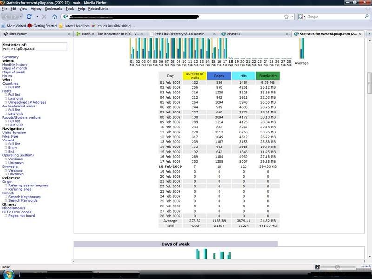The height and width of the screenshot is (279, 372).
Task: Go to Home via house icon
Action: [54, 16]
